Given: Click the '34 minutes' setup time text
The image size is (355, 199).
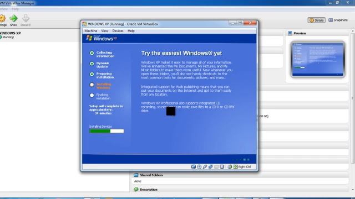Looking at the screenshot, I should [103, 113].
